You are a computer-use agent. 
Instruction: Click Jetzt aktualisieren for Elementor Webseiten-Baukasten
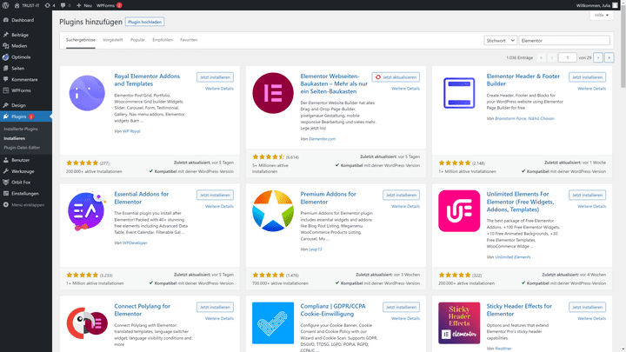click(x=395, y=77)
